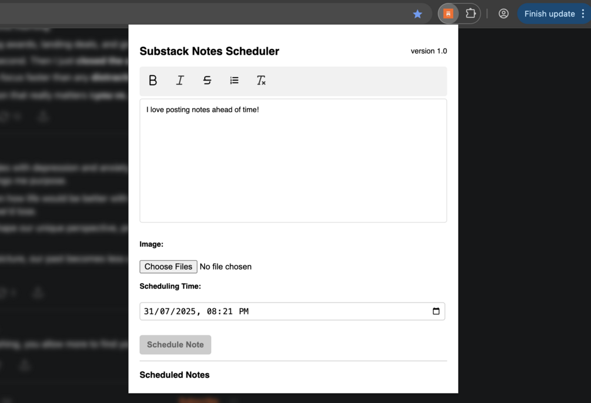Click the 'Image:' label
The width and height of the screenshot is (591, 403).
[152, 244]
